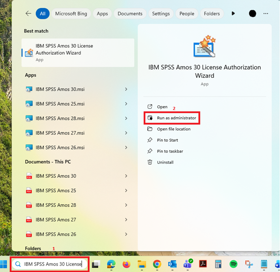
Task: Open Firefox from the taskbar
Action: (126, 264)
